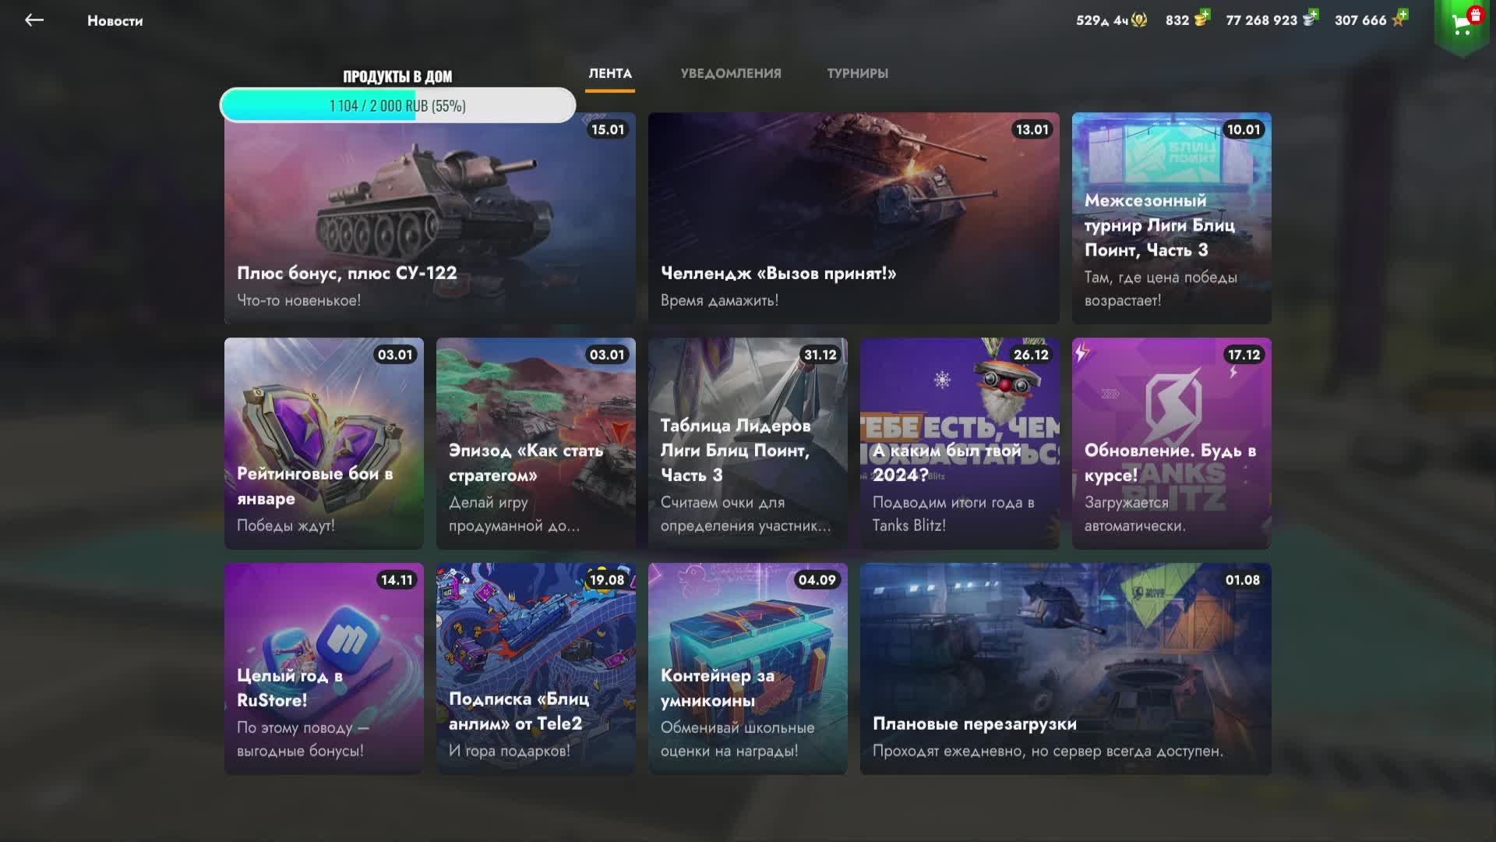Click the 19.08 date badge

607,580
